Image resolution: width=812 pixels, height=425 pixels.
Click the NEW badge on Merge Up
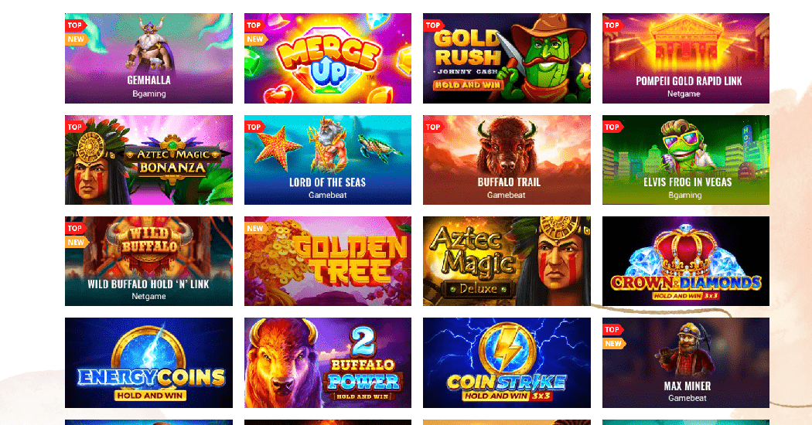tap(254, 39)
